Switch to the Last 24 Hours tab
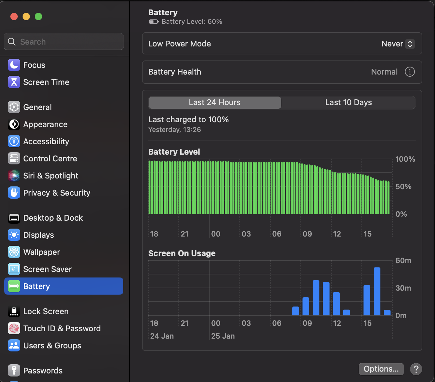The width and height of the screenshot is (435, 382). pos(215,103)
